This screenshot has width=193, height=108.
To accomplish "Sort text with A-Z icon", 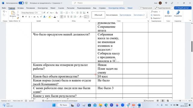I will [84, 13].
